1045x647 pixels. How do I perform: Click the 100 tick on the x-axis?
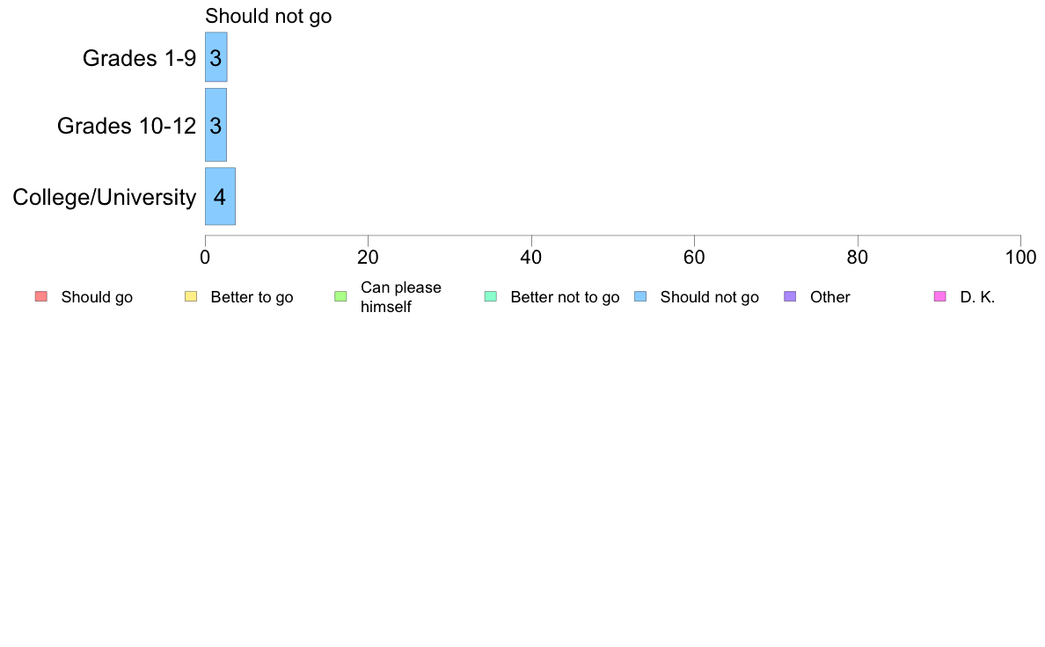coord(1019,257)
